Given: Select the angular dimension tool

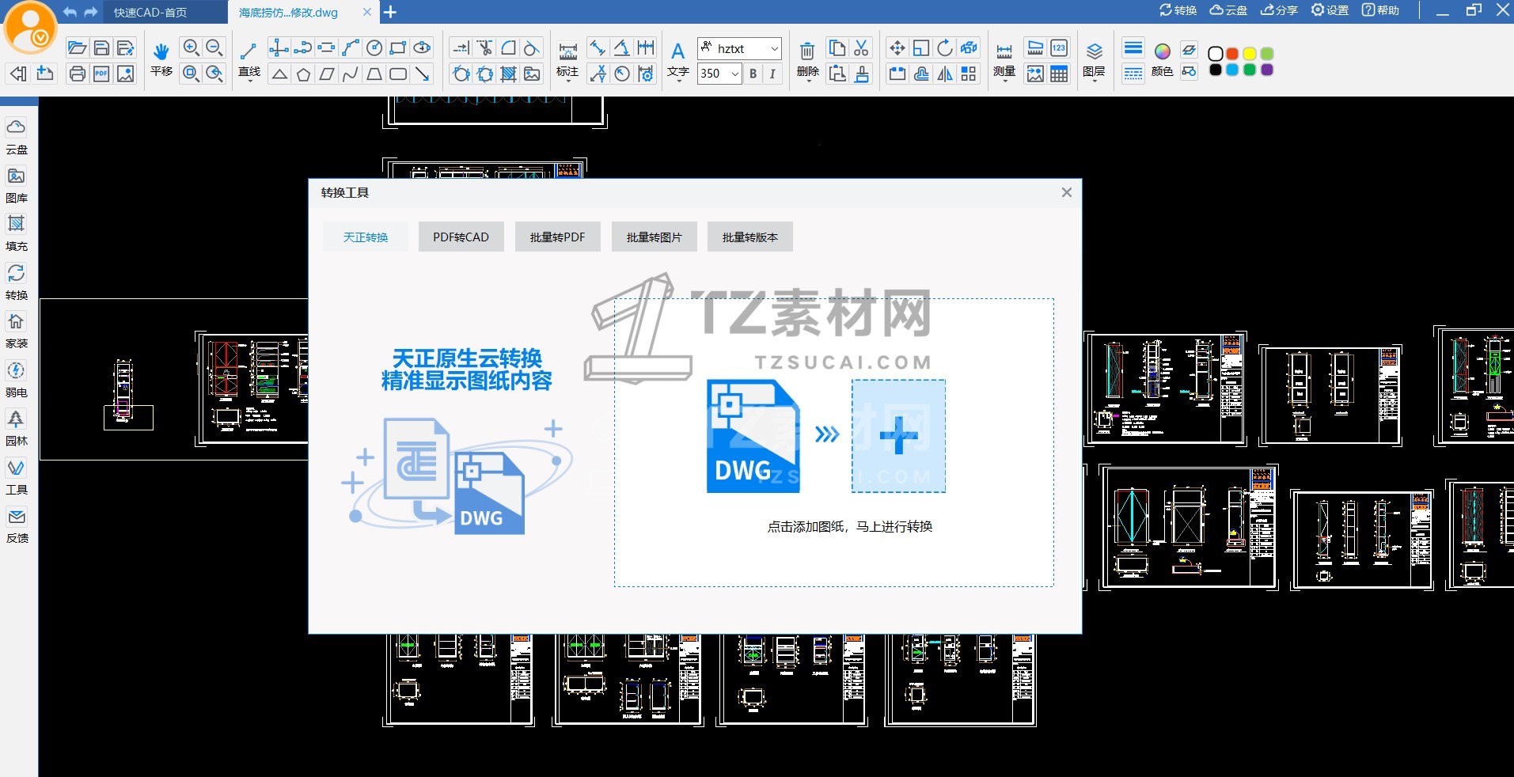Looking at the screenshot, I should coord(622,48).
